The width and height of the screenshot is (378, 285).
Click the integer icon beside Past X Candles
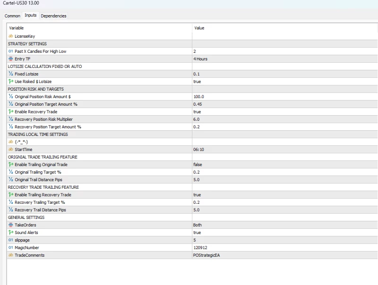[11, 51]
